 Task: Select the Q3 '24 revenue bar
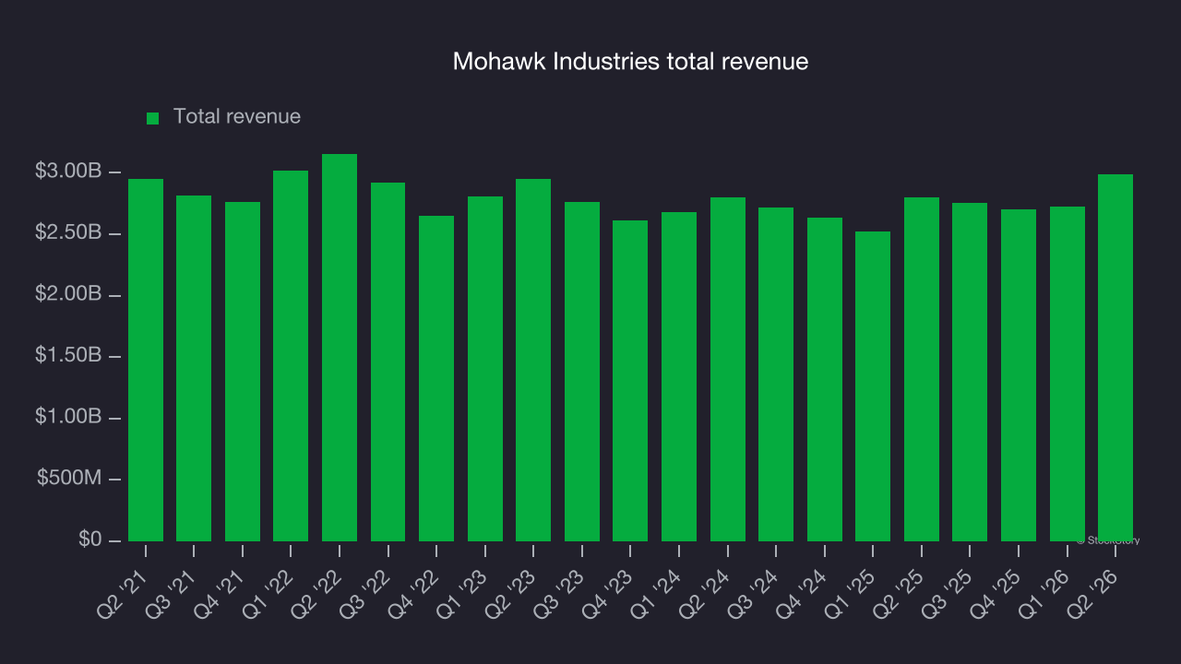(x=776, y=374)
